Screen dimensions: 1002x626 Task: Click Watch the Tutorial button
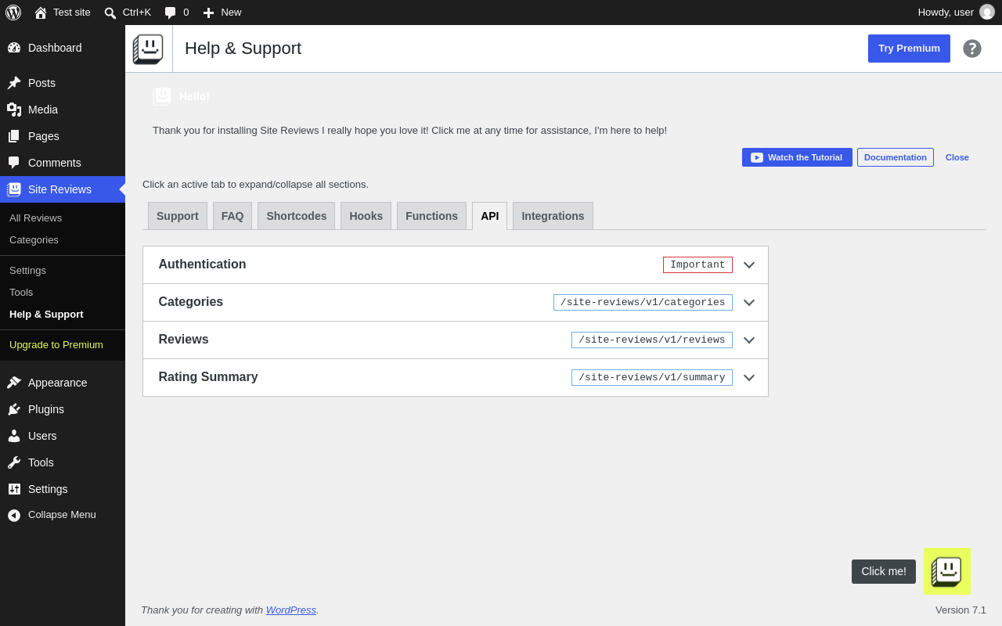coord(797,157)
